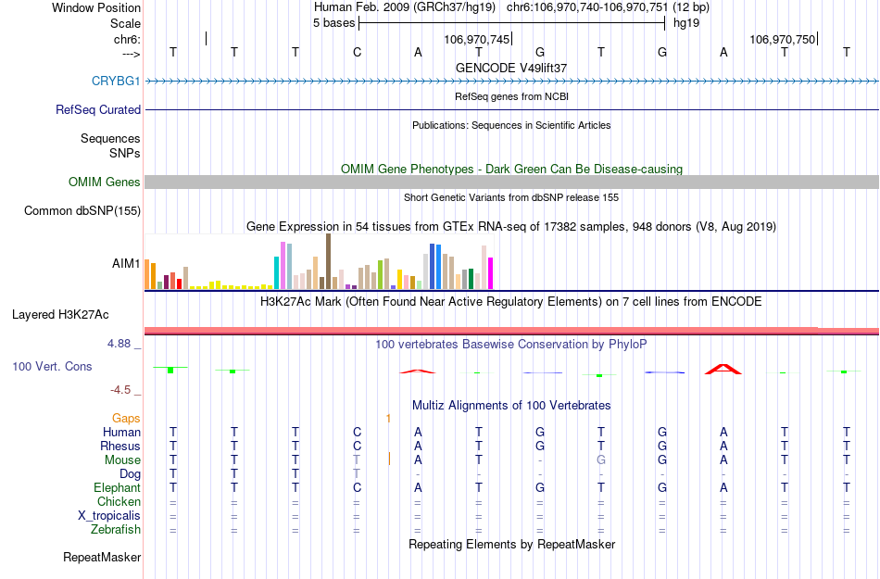Click the 5 bases scale bar
The width and height of the screenshot is (880, 579).
tap(512, 23)
